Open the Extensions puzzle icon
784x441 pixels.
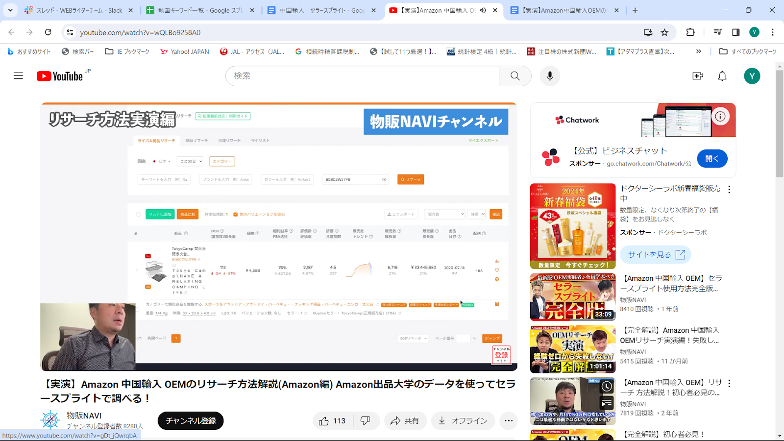tap(690, 32)
